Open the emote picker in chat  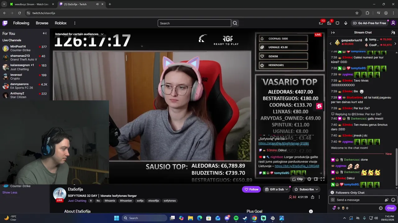tap(393, 200)
